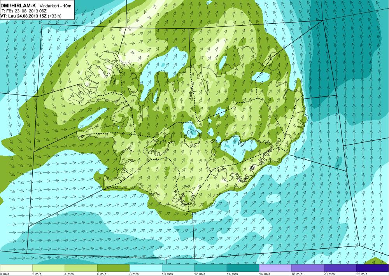This screenshot has width=389, height=276.
Task: Select the pale cyan 8–10 m/s legend swatch
Action: pyautogui.click(x=146, y=268)
